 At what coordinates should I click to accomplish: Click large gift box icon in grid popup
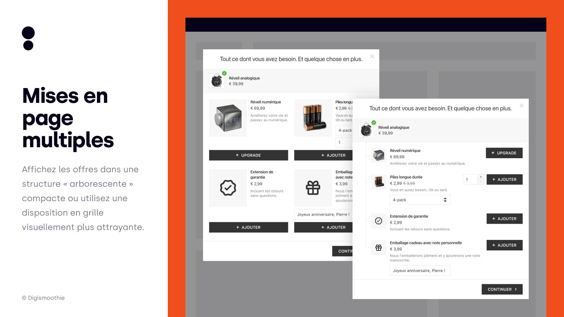click(313, 188)
